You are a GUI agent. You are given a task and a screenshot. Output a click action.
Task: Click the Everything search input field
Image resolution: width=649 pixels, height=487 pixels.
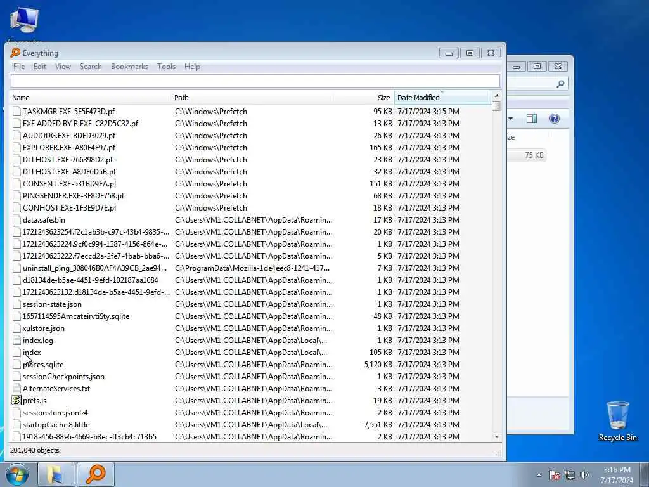click(x=255, y=81)
